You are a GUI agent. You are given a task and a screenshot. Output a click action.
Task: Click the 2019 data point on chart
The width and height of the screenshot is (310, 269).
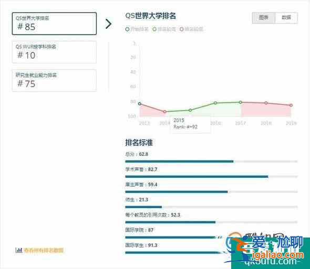[x=291, y=105]
